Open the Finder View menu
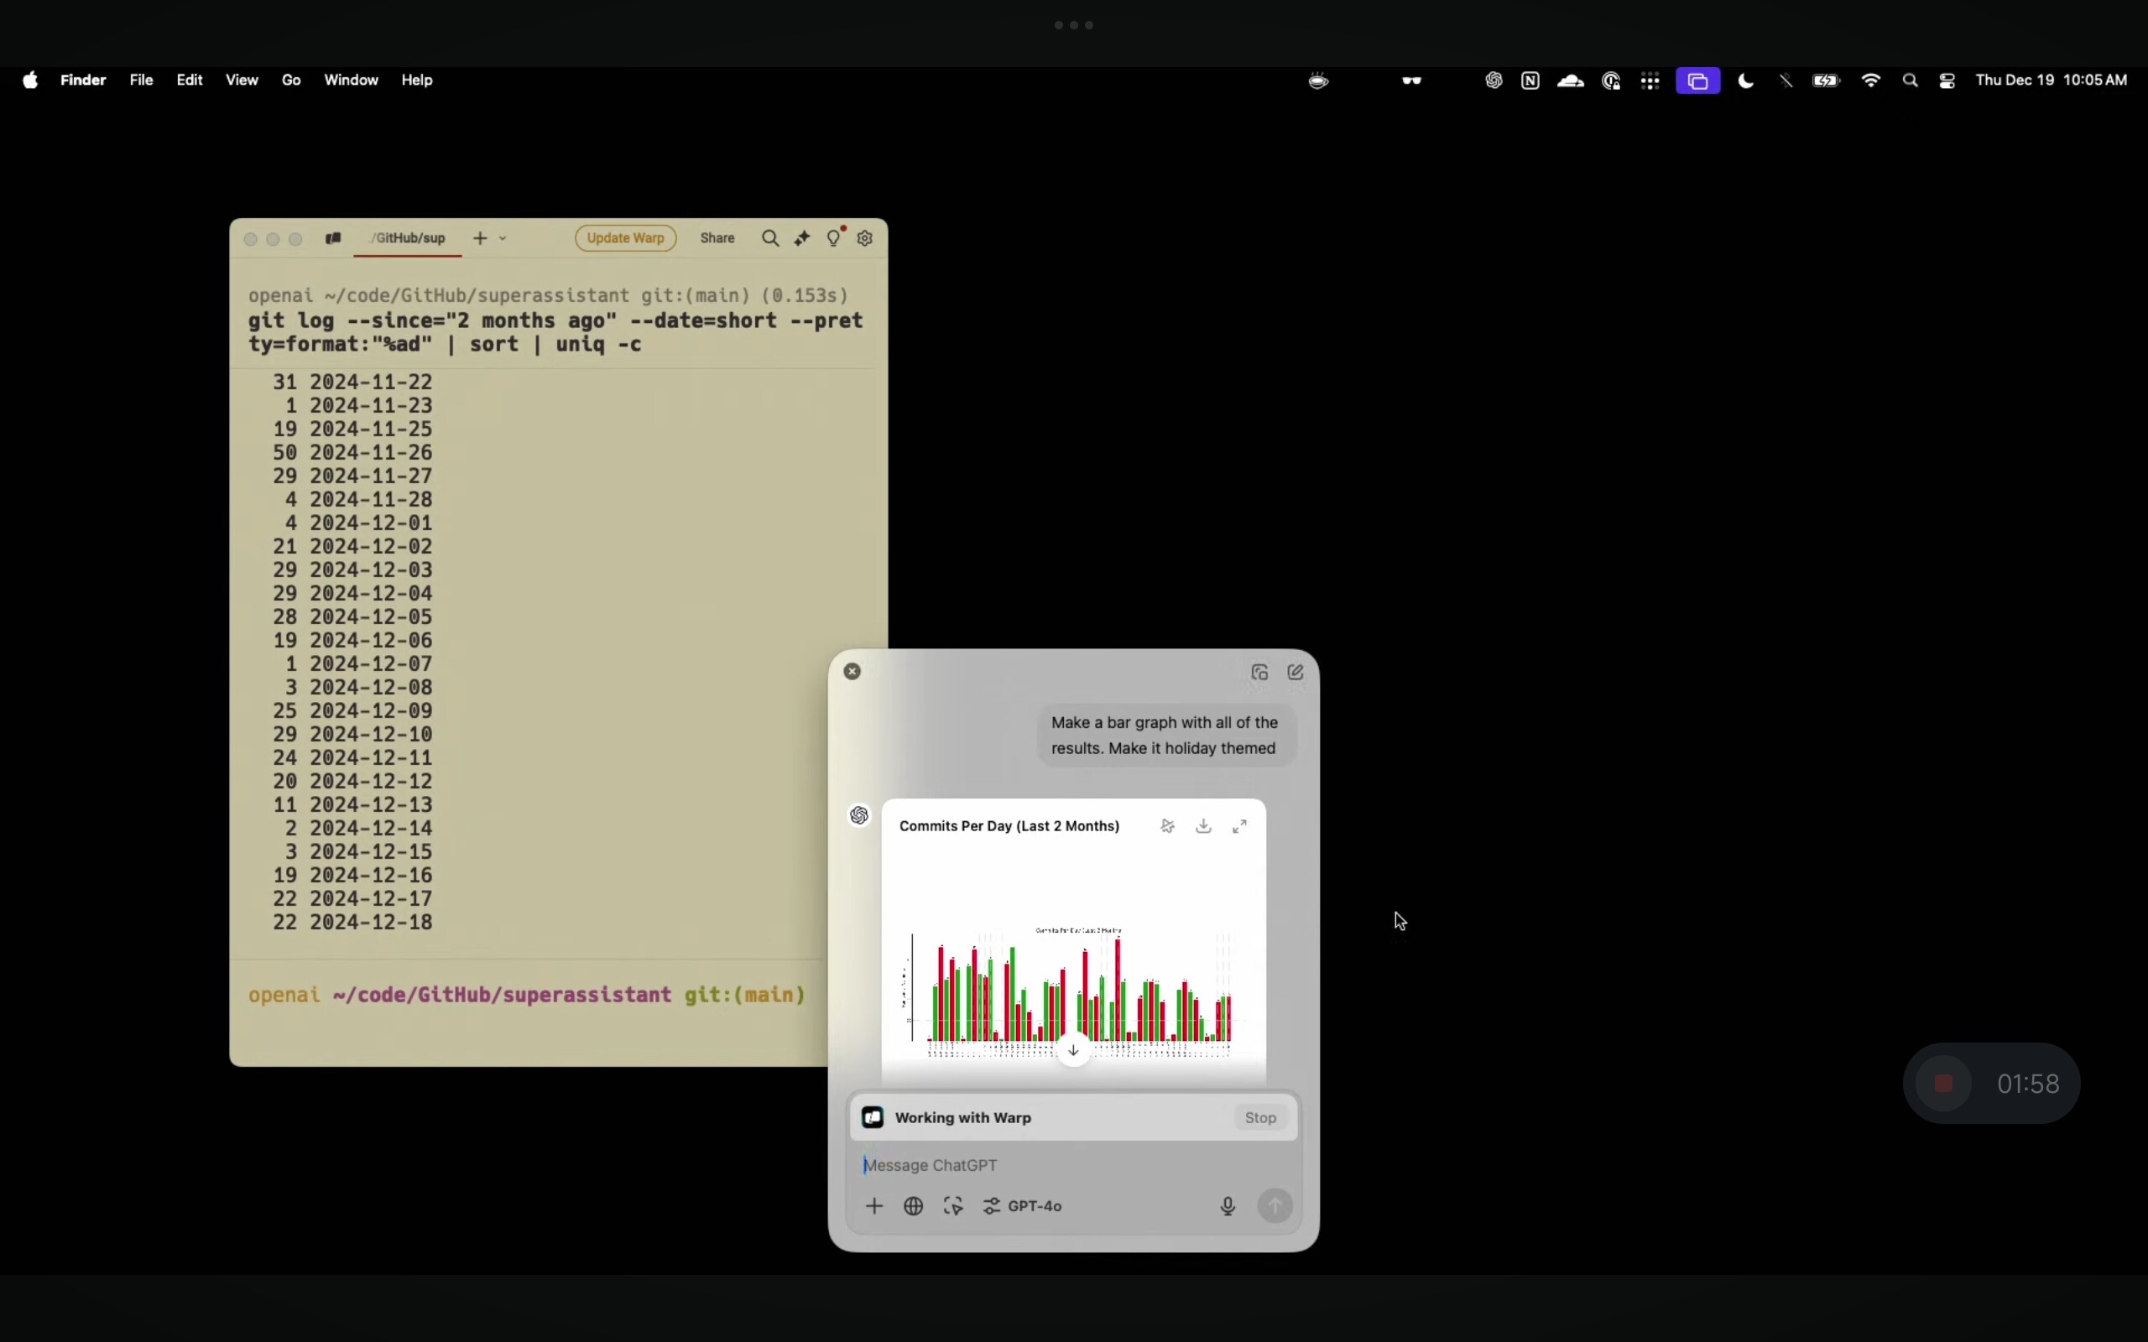 [242, 80]
